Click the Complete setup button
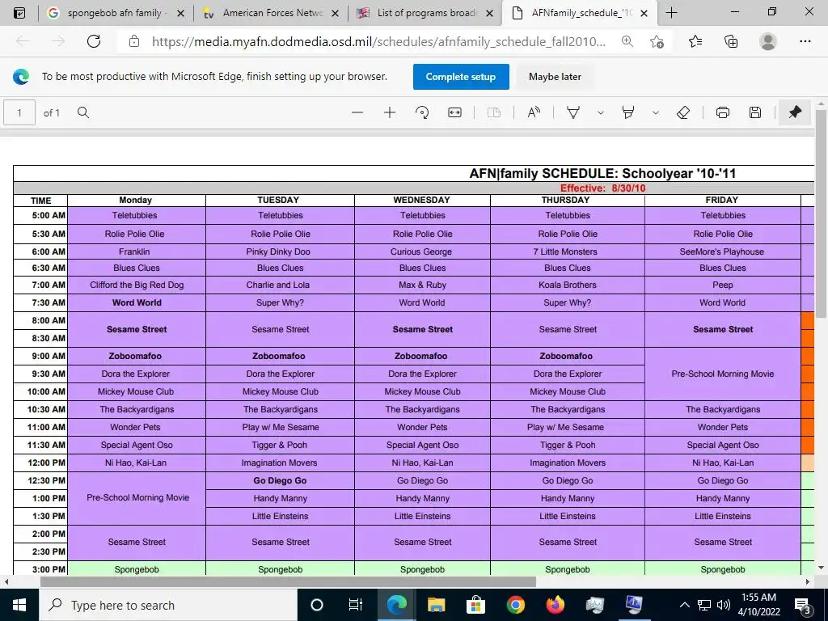 461,77
